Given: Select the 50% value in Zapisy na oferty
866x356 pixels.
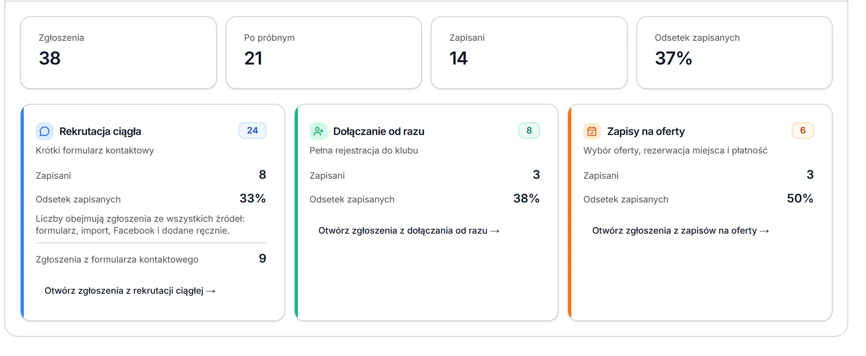Looking at the screenshot, I should [800, 198].
